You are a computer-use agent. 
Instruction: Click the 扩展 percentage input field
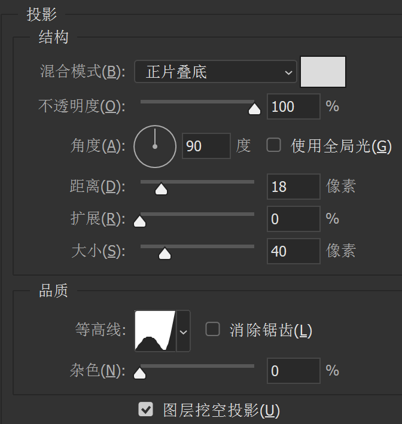(x=293, y=219)
